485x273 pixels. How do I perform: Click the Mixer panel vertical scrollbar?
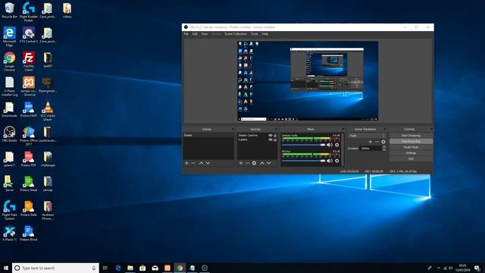pos(343,150)
